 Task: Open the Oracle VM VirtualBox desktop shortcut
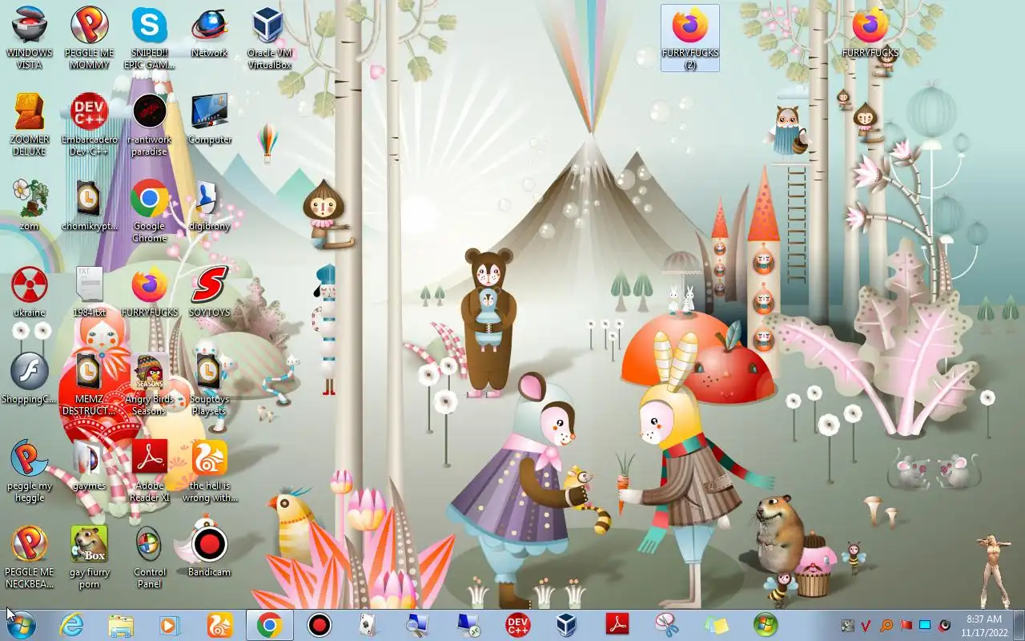coord(269,38)
